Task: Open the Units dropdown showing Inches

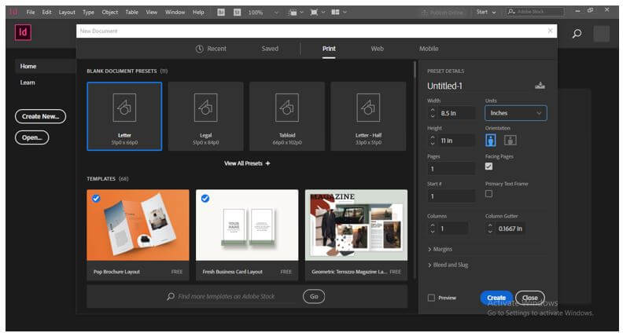Action: click(516, 113)
